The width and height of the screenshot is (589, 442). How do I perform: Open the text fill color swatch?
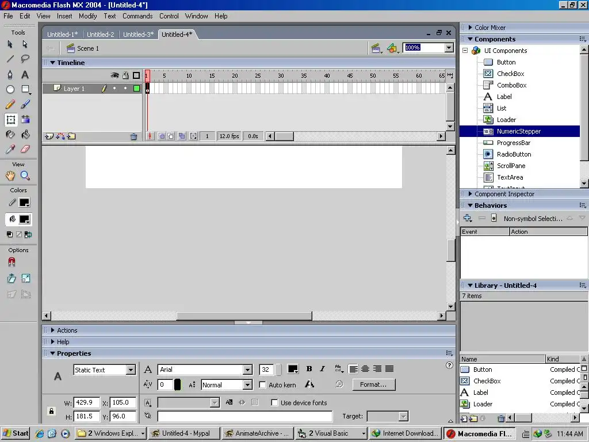point(293,369)
